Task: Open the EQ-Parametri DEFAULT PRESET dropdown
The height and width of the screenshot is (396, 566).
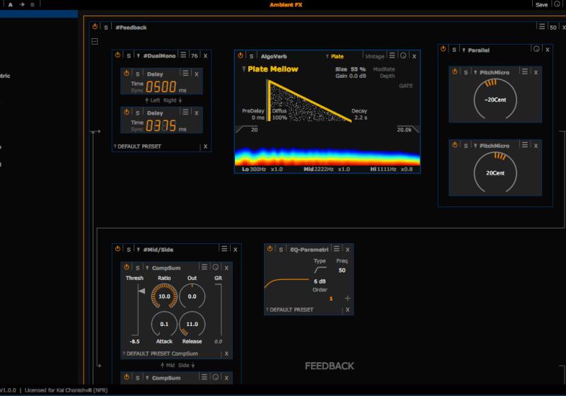Action: tap(291, 310)
